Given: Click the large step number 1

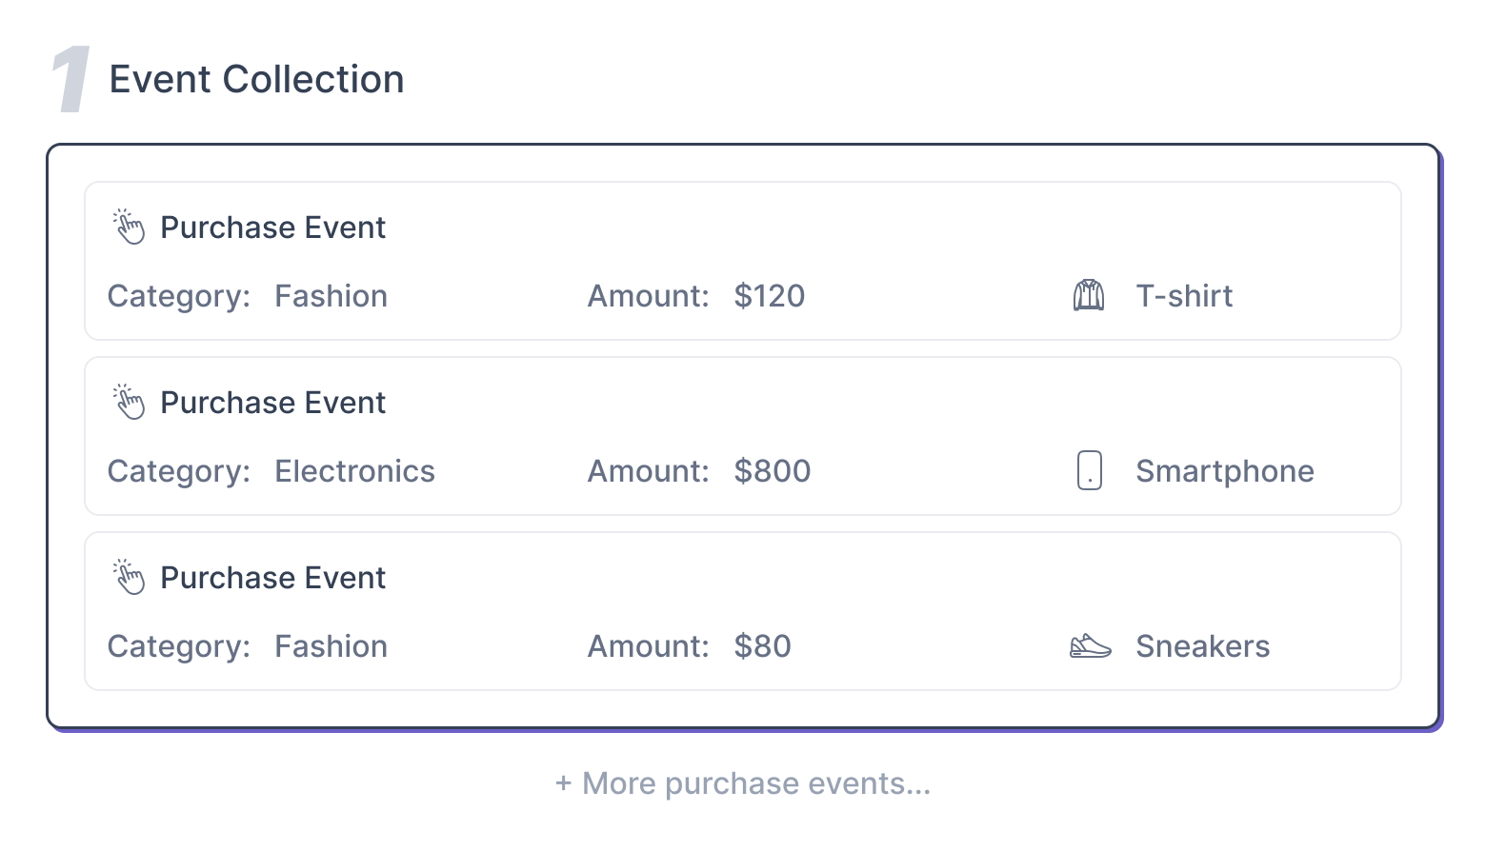Looking at the screenshot, I should tap(71, 80).
